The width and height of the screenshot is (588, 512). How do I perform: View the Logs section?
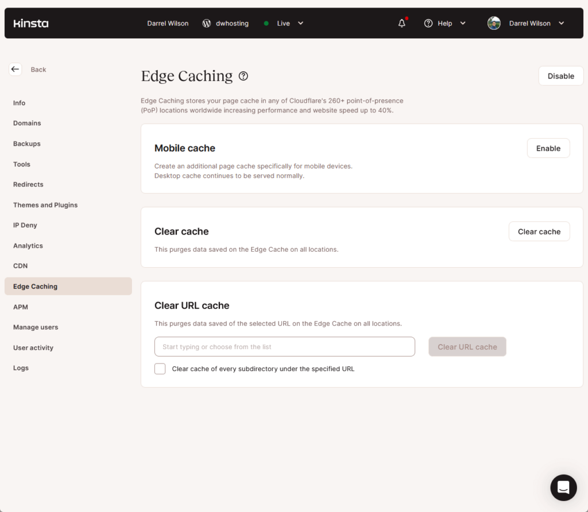click(21, 368)
